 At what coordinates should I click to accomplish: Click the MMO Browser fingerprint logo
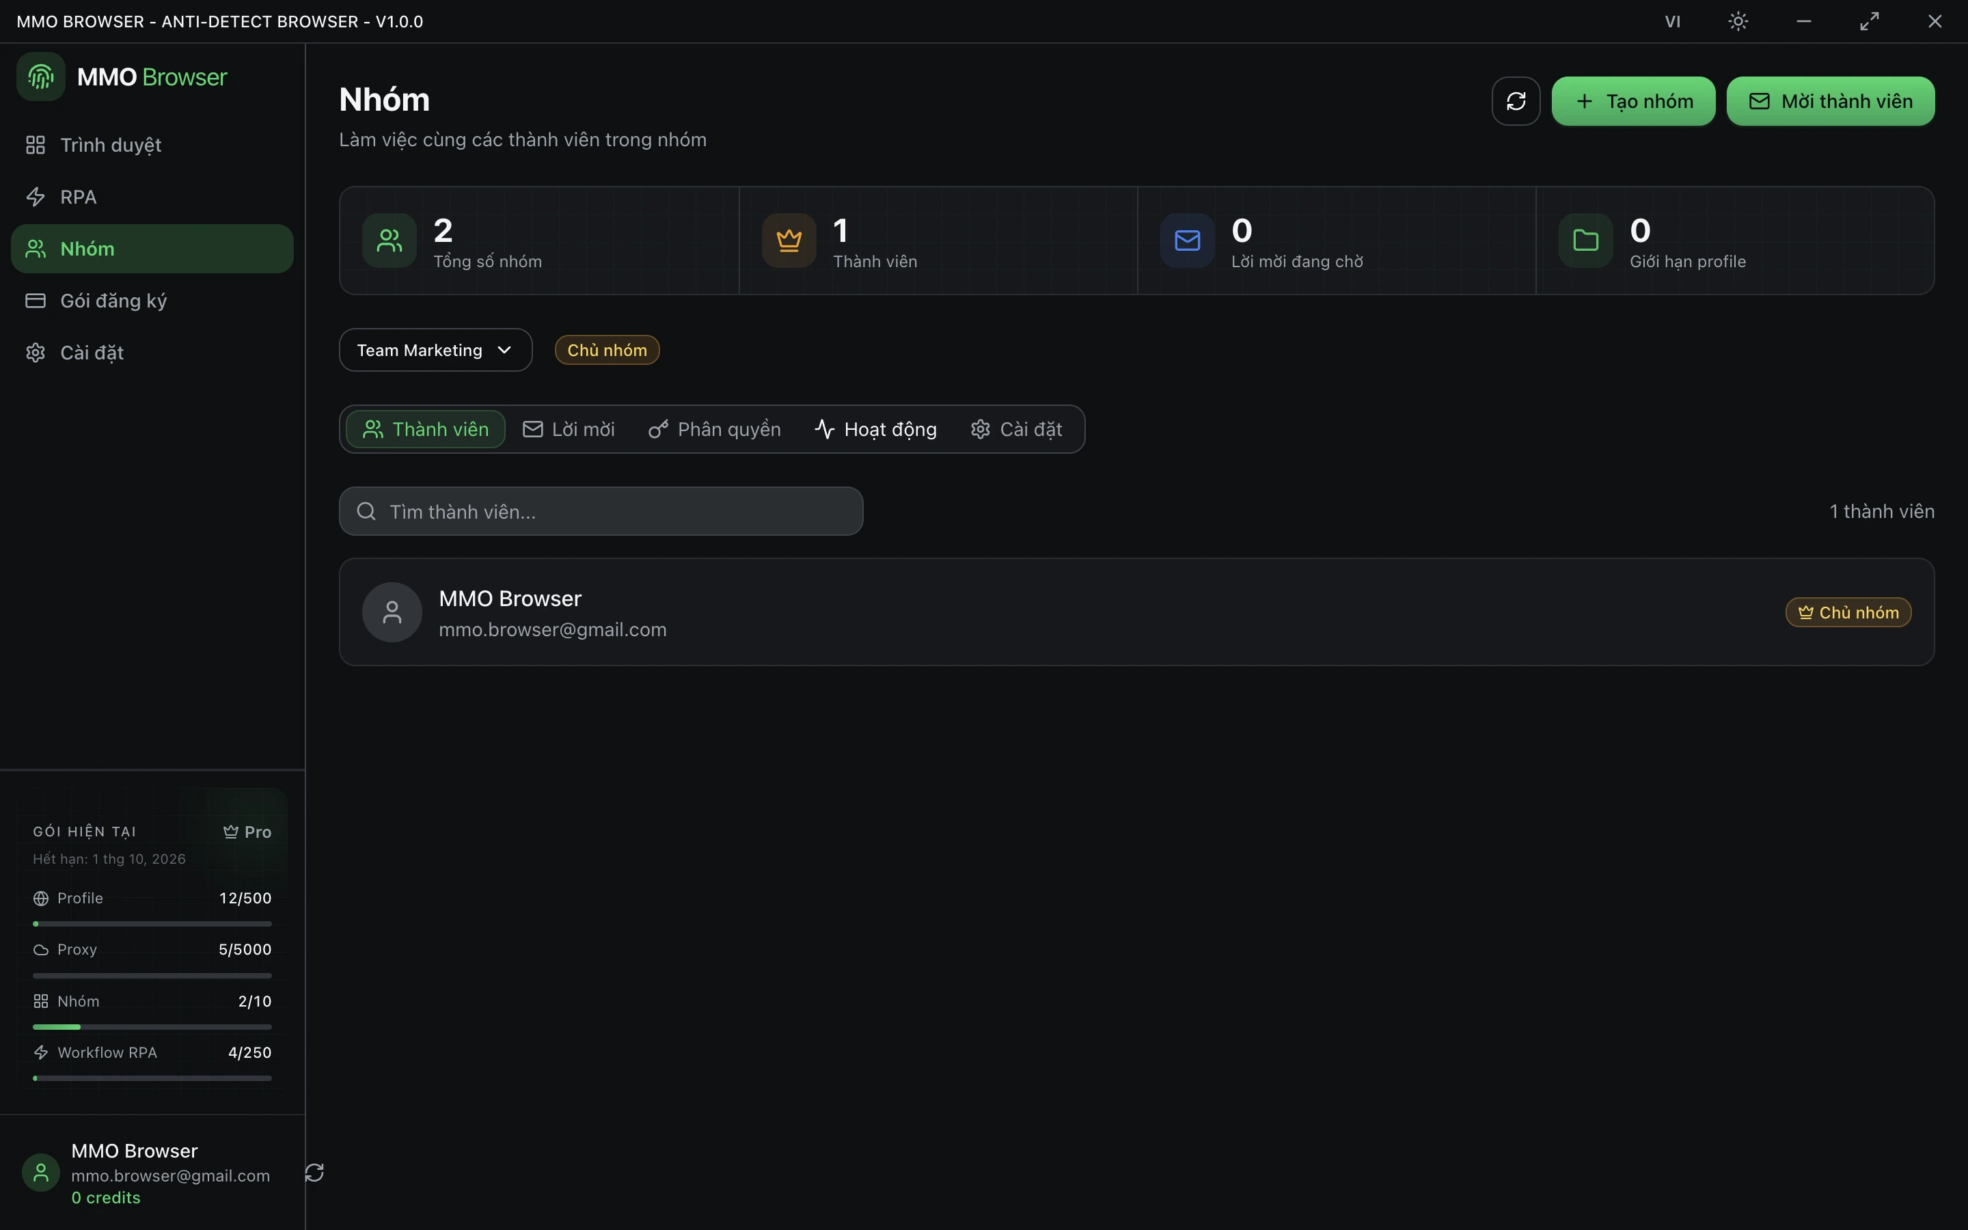tap(41, 77)
